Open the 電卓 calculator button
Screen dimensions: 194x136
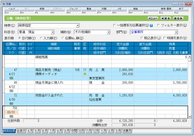tap(89, 9)
